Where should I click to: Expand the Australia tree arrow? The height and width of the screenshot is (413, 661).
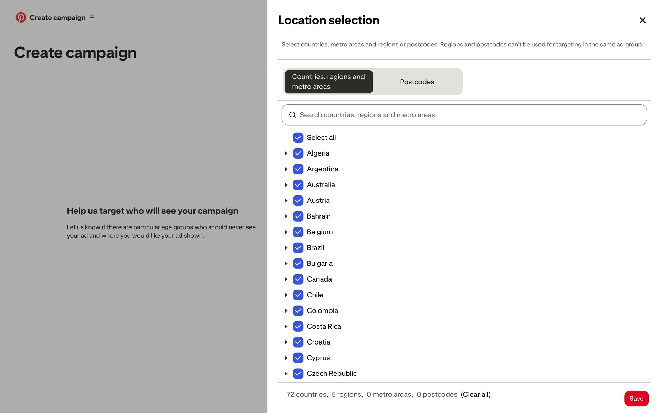coord(286,185)
